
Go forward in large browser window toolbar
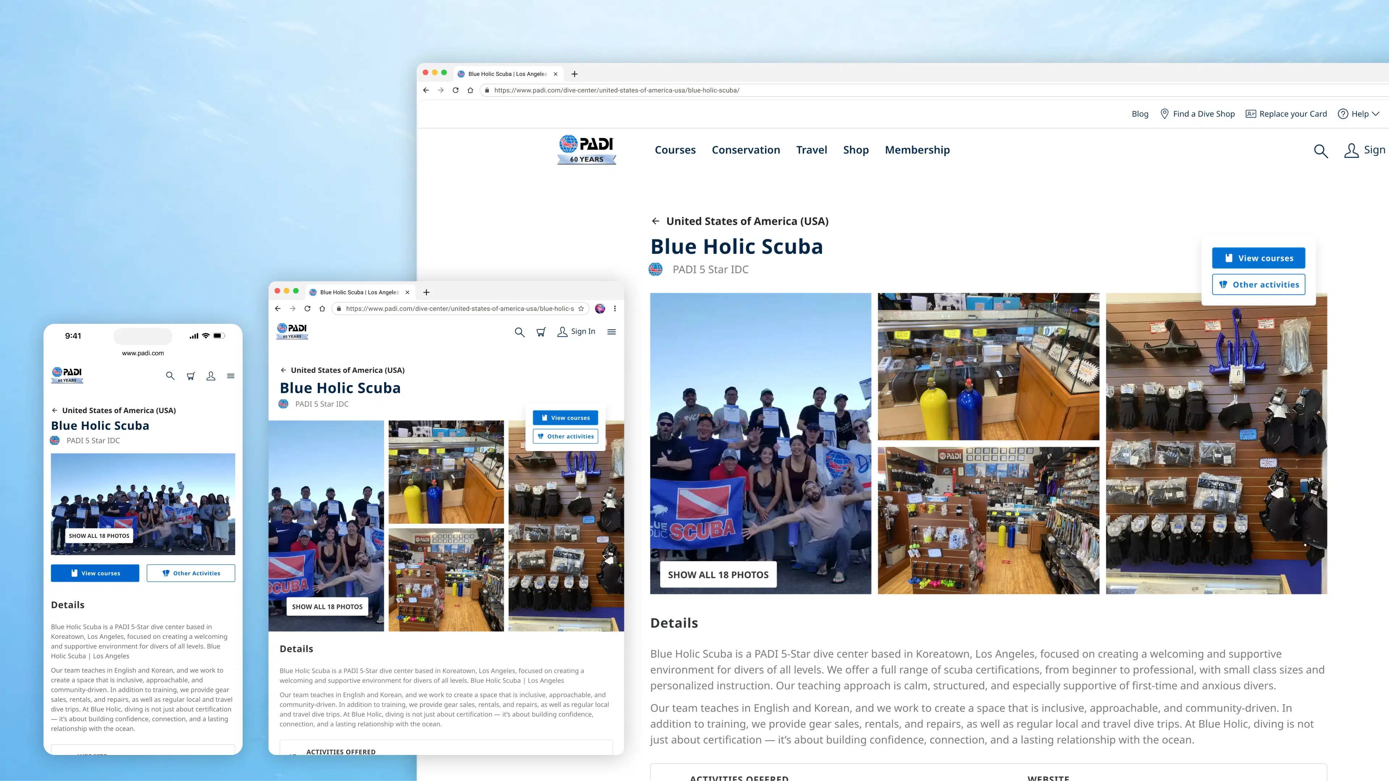point(441,90)
